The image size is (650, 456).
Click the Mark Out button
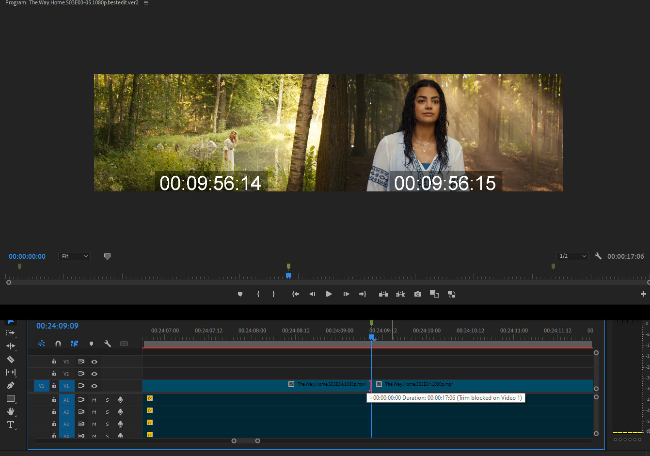click(x=273, y=294)
